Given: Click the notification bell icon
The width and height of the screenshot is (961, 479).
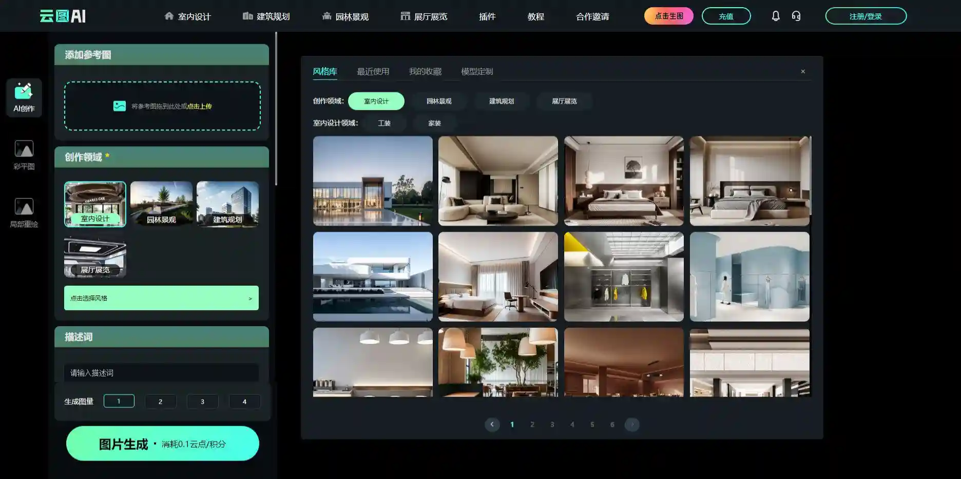Looking at the screenshot, I should [775, 16].
